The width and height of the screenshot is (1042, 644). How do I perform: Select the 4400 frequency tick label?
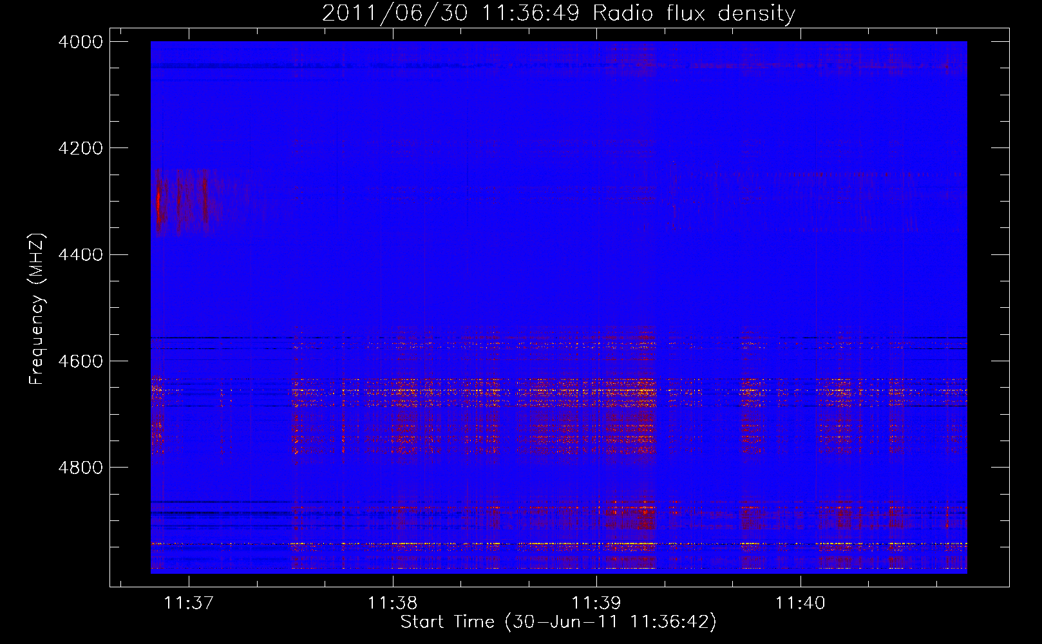coord(81,255)
